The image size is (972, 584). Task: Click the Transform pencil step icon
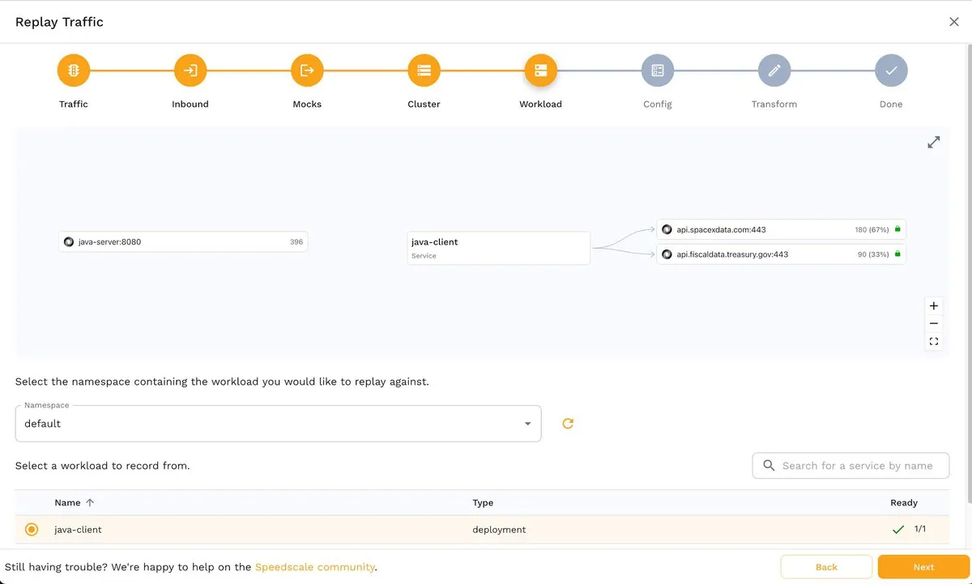(774, 70)
